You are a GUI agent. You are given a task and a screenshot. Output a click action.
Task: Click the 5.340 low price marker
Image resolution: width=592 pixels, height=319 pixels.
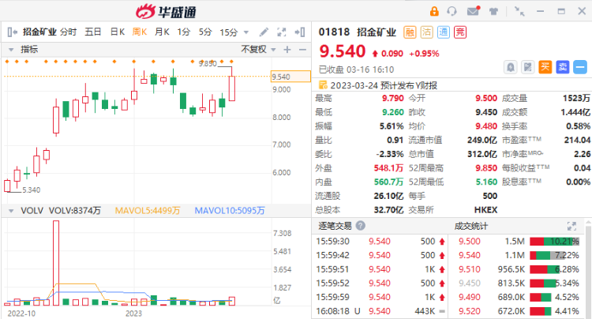pyautogui.click(x=32, y=190)
